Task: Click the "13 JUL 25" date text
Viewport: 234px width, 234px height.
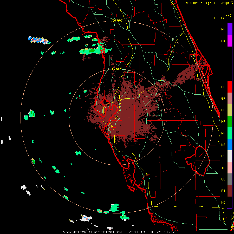Action: [152, 232]
